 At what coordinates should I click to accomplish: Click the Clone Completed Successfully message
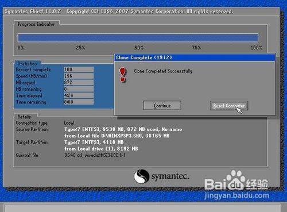(163, 71)
